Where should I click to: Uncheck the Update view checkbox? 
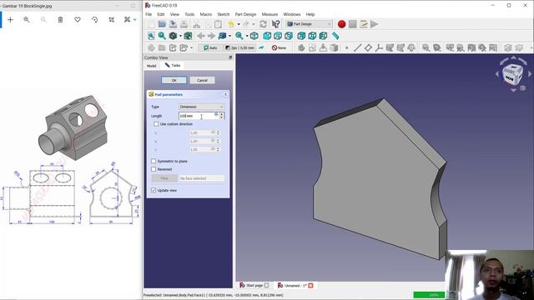pos(154,191)
